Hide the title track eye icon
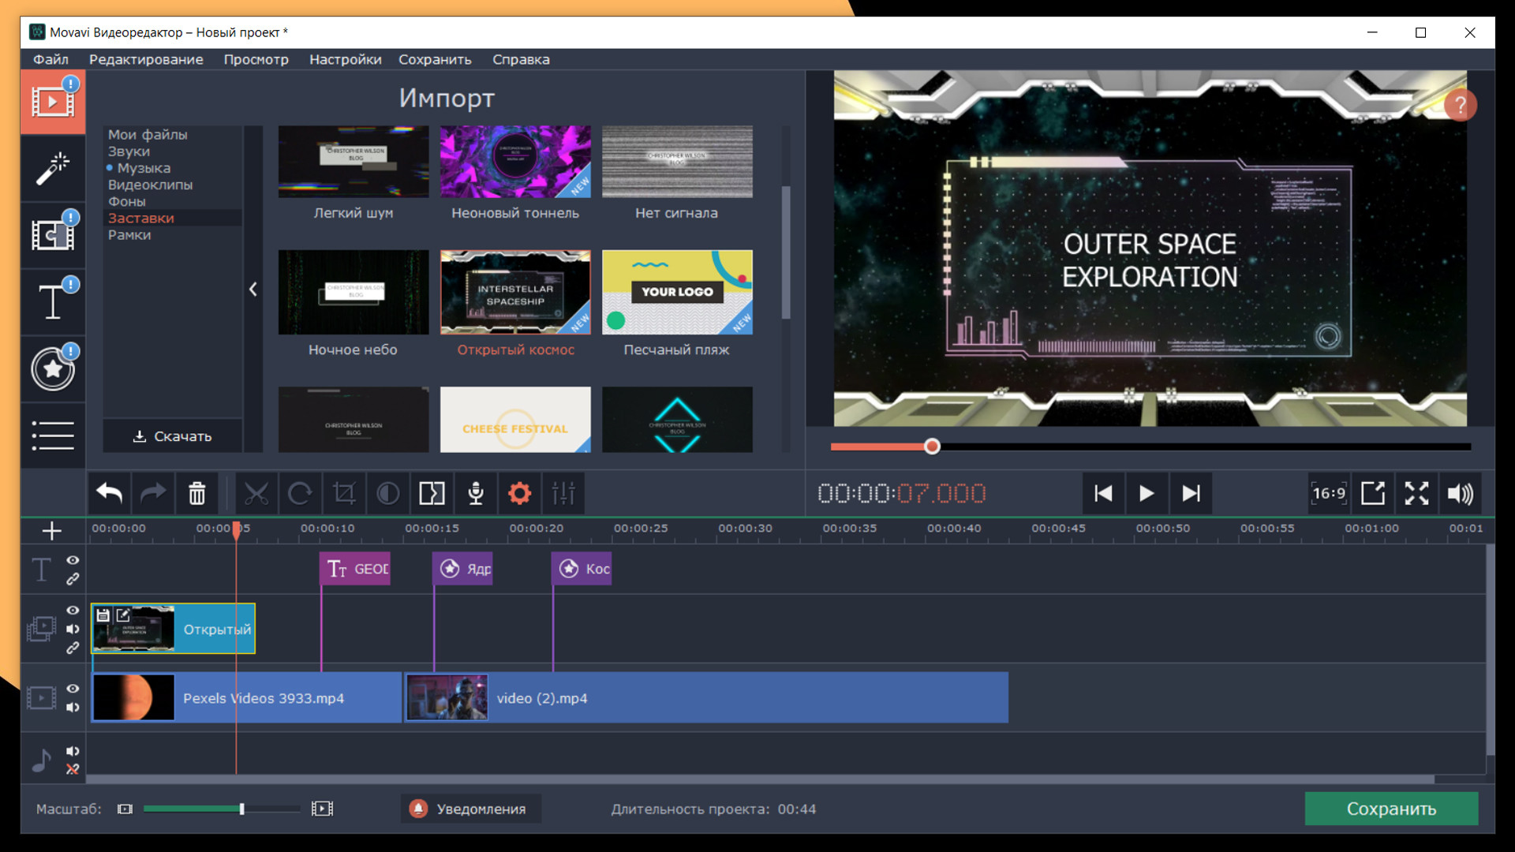This screenshot has width=1515, height=852. coord(73,560)
